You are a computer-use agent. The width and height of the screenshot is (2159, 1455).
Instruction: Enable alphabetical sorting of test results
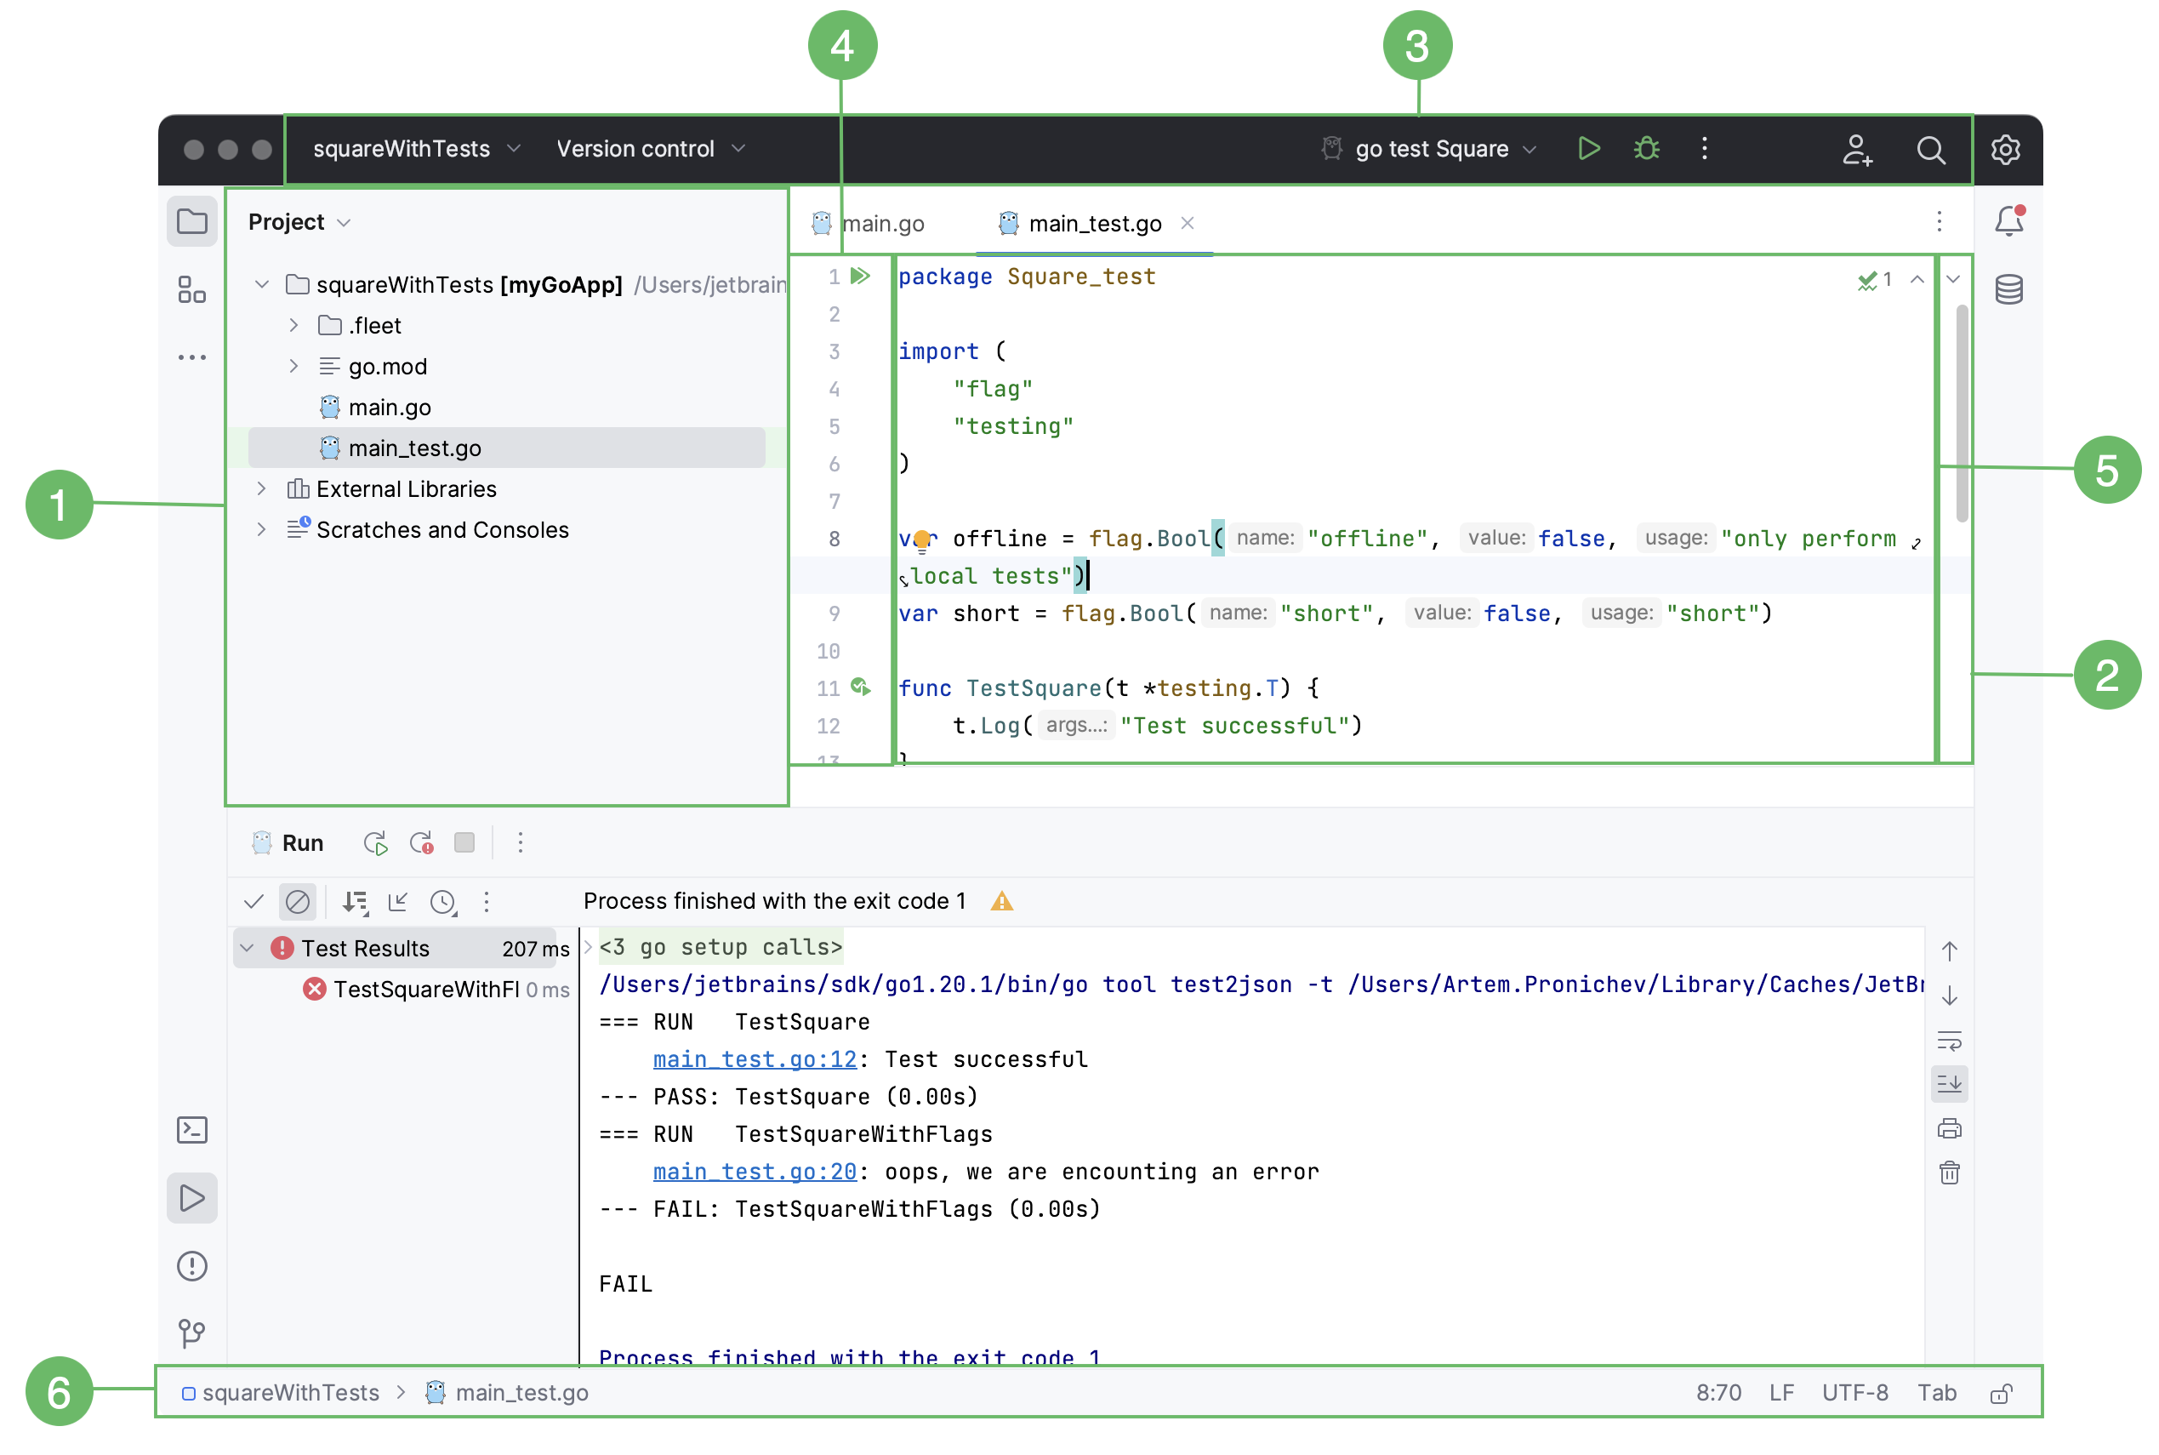(356, 901)
